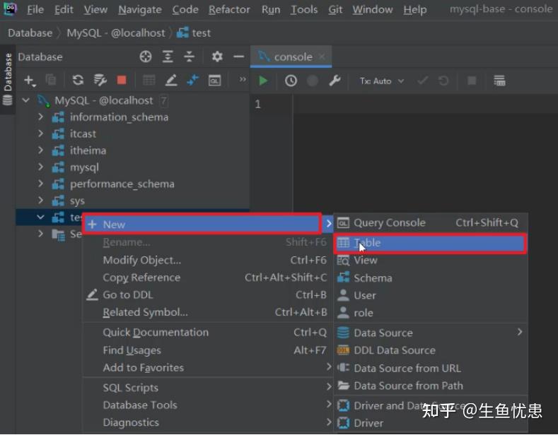The image size is (558, 435).
Task: Expand the itcast schema node
Action: [41, 133]
